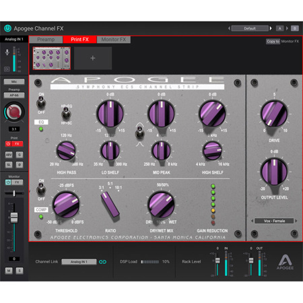Open the Default preset dropdown

(x=250, y=28)
